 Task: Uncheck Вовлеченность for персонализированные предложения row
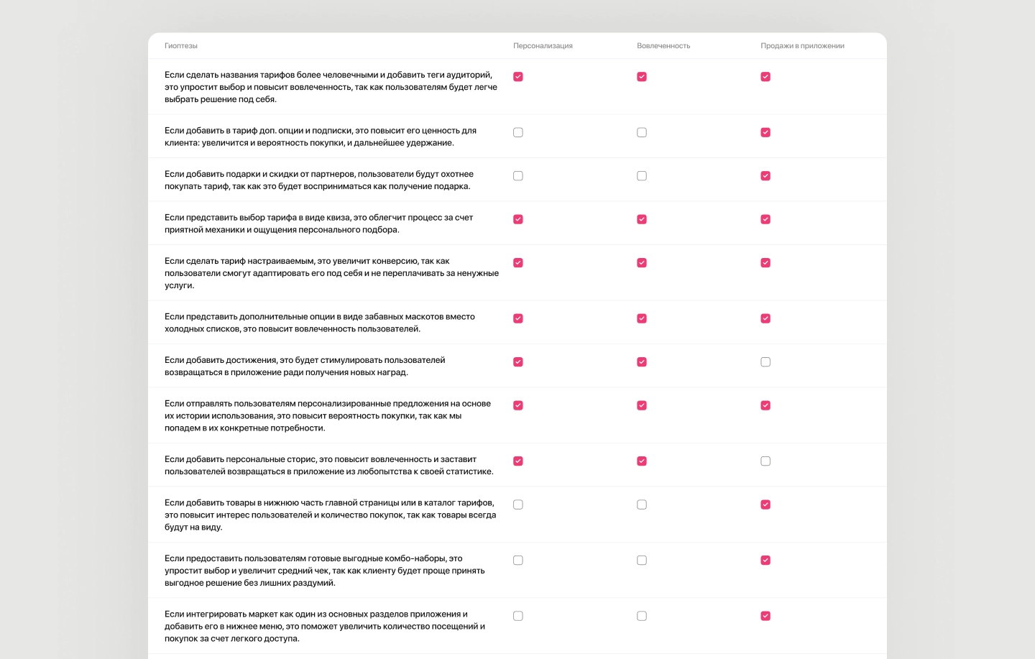pyautogui.click(x=642, y=405)
